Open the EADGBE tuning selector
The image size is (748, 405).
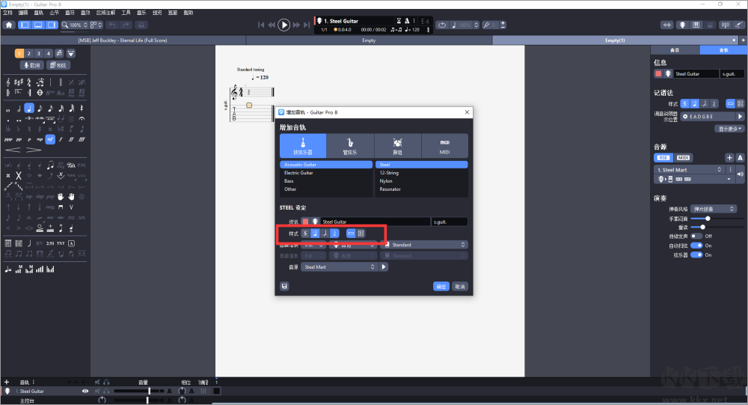click(708, 117)
